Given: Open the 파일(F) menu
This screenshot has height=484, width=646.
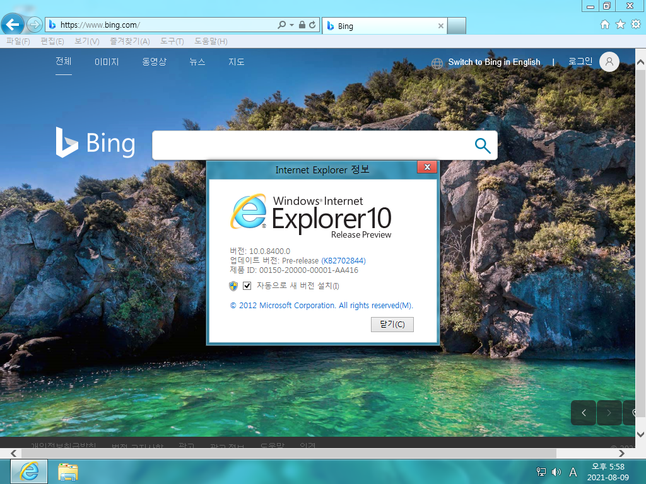Looking at the screenshot, I should pyautogui.click(x=18, y=41).
